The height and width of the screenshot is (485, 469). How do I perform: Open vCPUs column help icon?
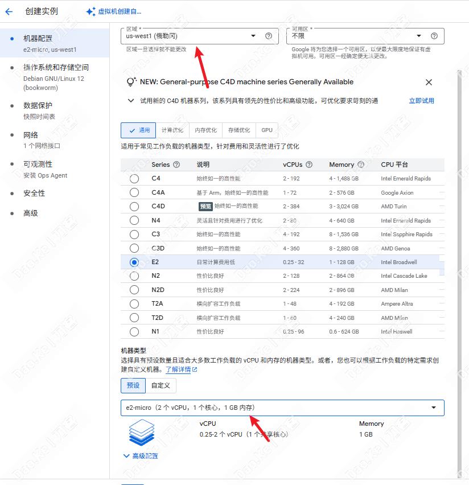[x=309, y=165]
